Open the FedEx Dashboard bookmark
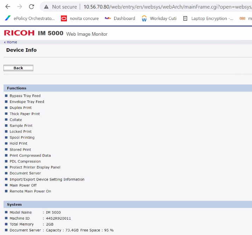Screen dimensions: 252x235 coord(120,19)
